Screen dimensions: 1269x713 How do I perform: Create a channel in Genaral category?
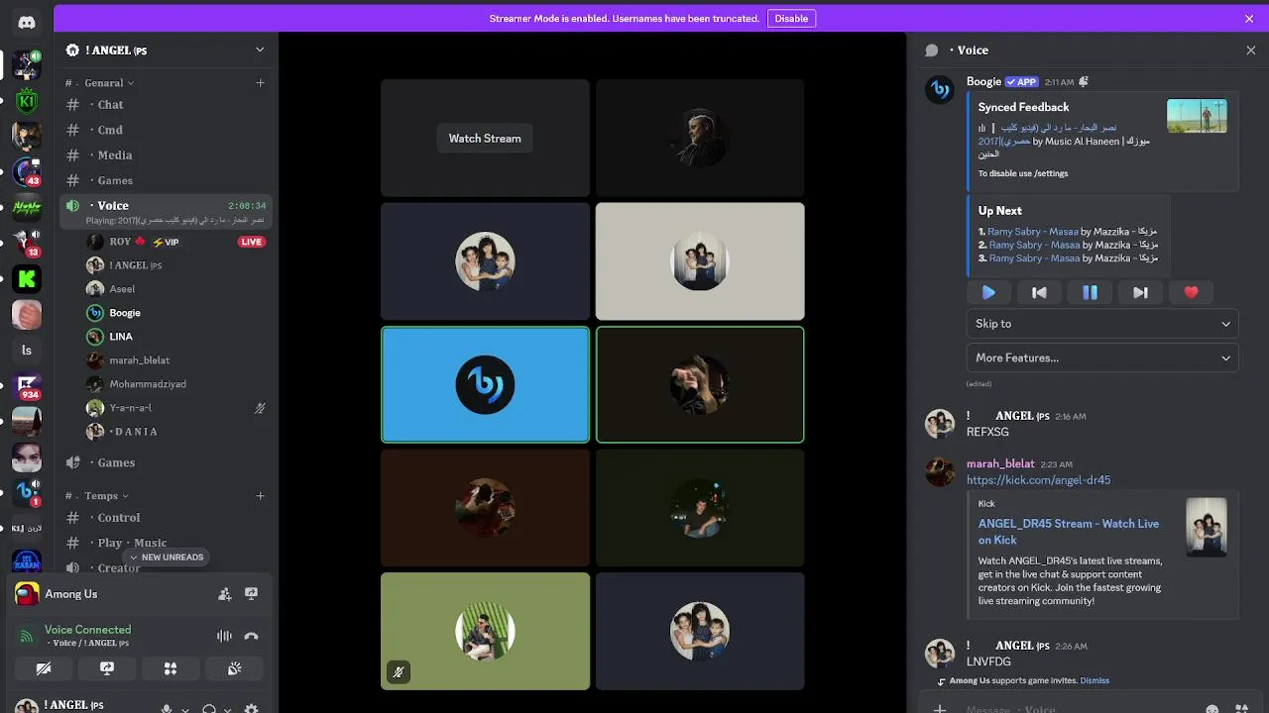[260, 83]
